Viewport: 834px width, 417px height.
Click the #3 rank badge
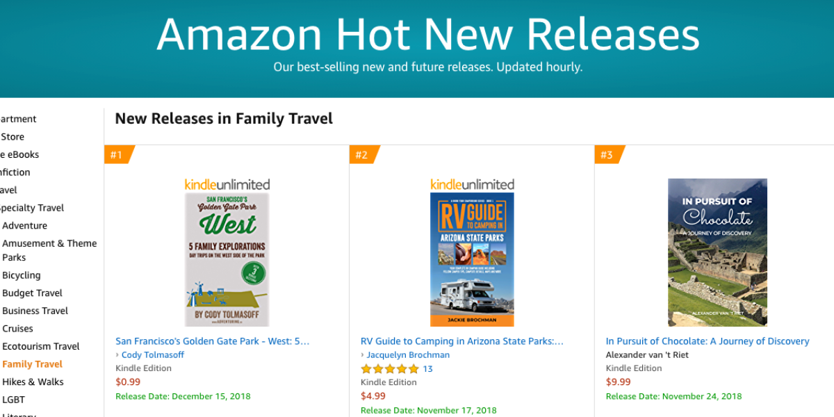(x=607, y=154)
